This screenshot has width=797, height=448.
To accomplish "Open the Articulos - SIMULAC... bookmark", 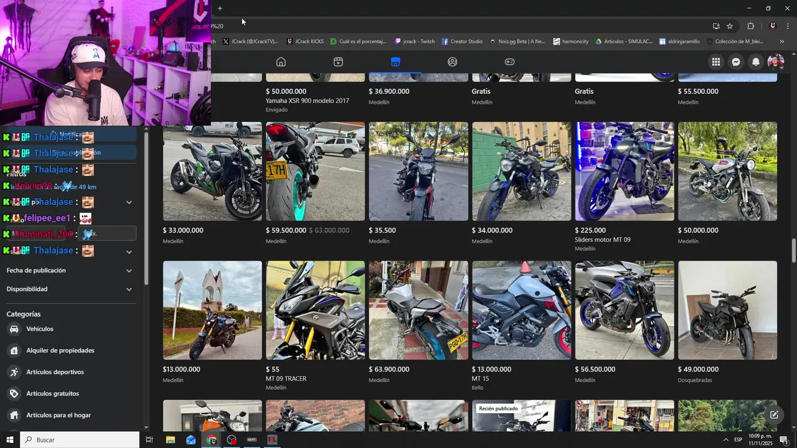I will [624, 42].
